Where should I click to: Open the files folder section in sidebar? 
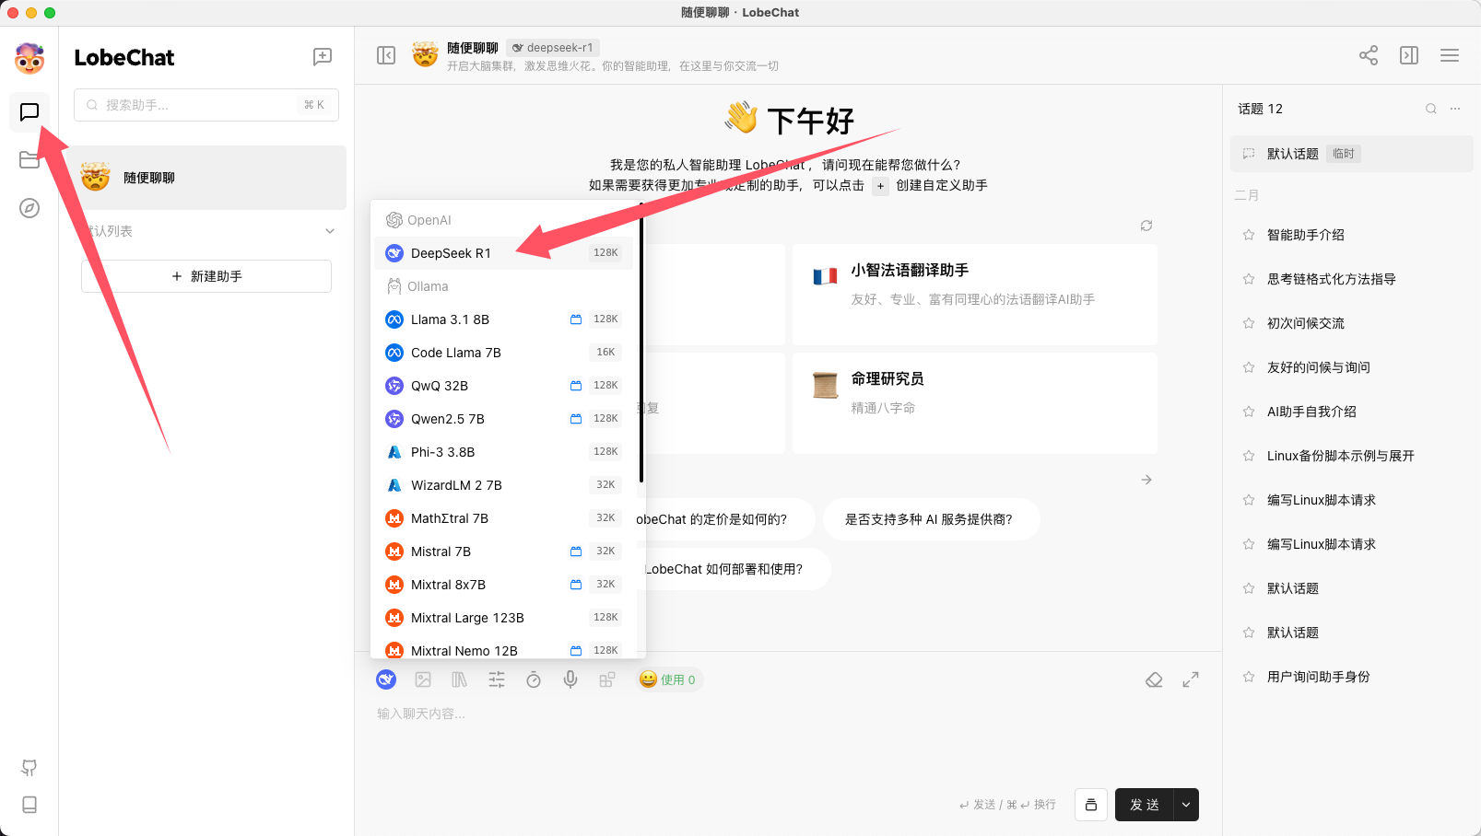coord(29,160)
